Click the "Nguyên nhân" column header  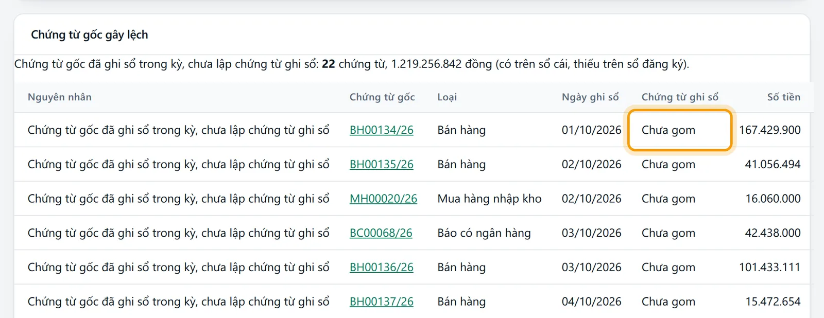click(x=60, y=97)
